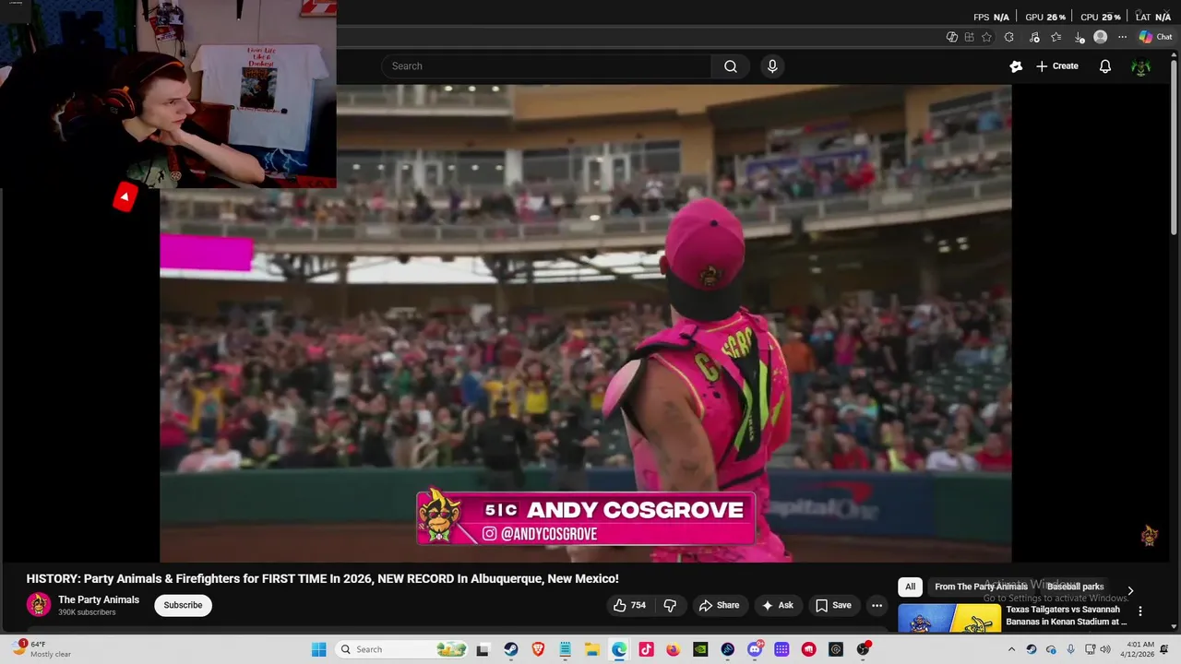Open volume control tray icon
The width and height of the screenshot is (1181, 664).
[x=1105, y=649]
